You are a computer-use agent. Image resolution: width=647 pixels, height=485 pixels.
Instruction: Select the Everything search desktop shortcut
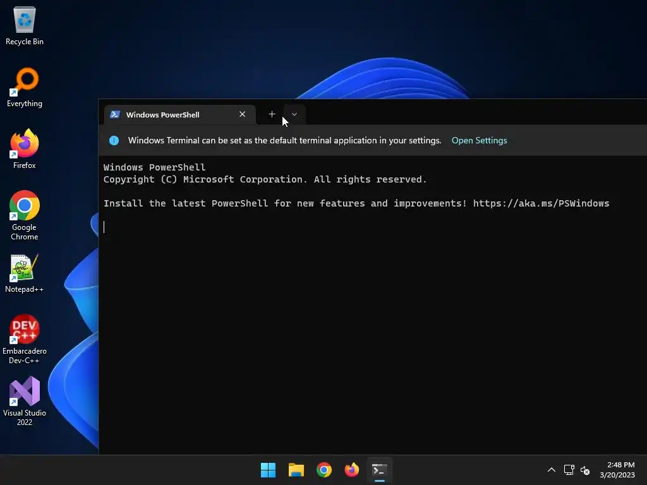(25, 87)
